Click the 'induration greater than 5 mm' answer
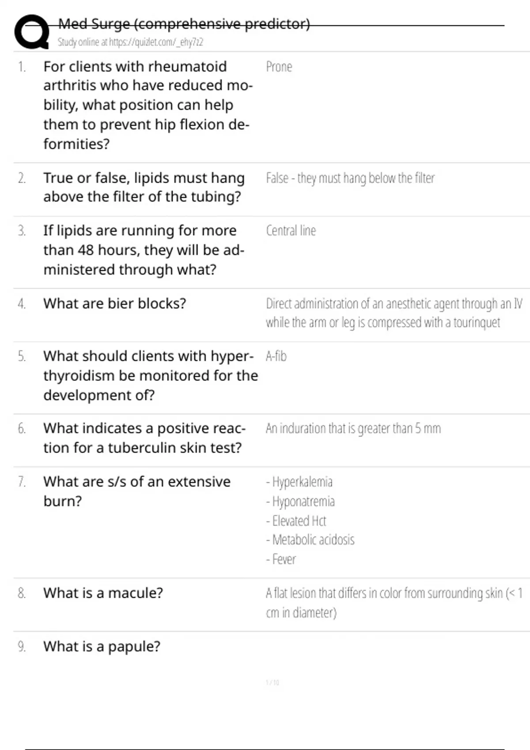 (353, 428)
